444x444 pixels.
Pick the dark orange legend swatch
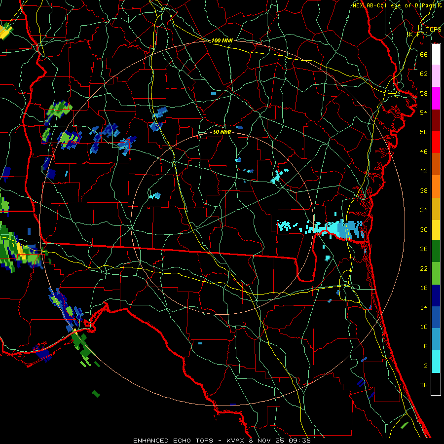[x=436, y=164]
